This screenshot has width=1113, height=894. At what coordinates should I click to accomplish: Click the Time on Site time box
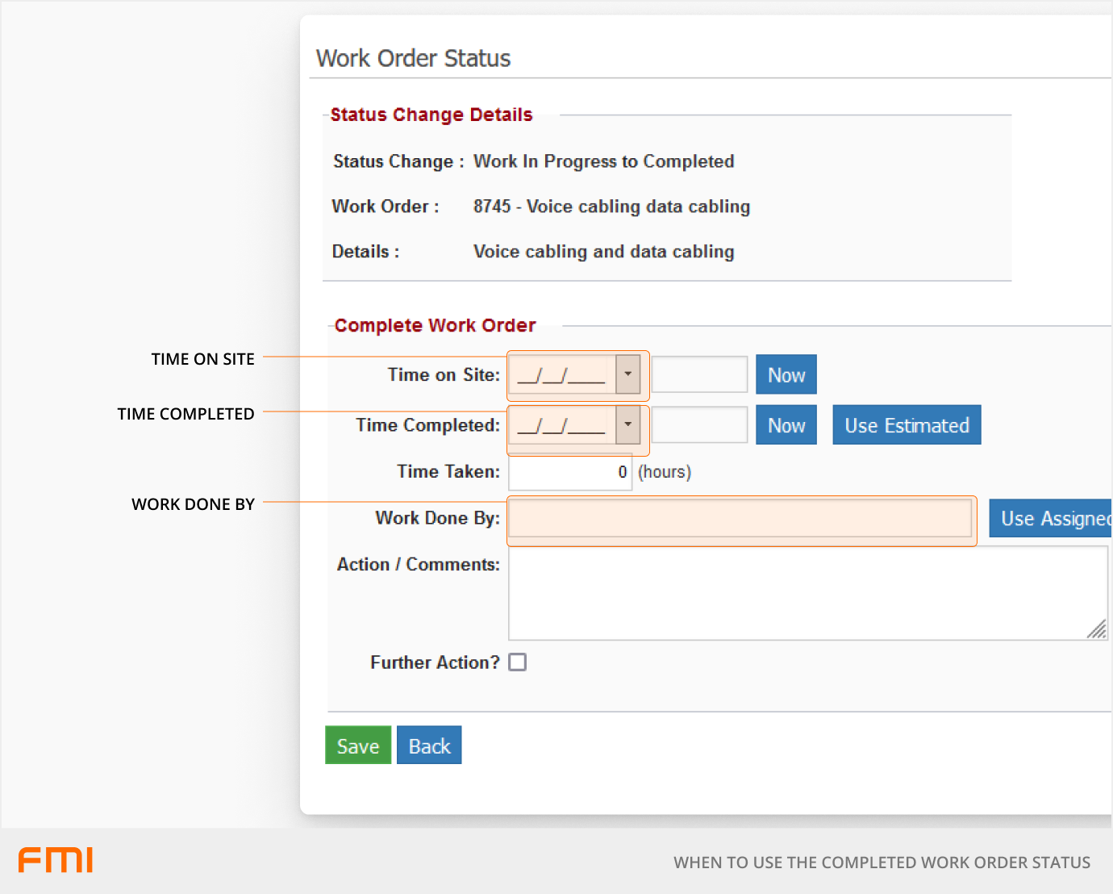699,375
